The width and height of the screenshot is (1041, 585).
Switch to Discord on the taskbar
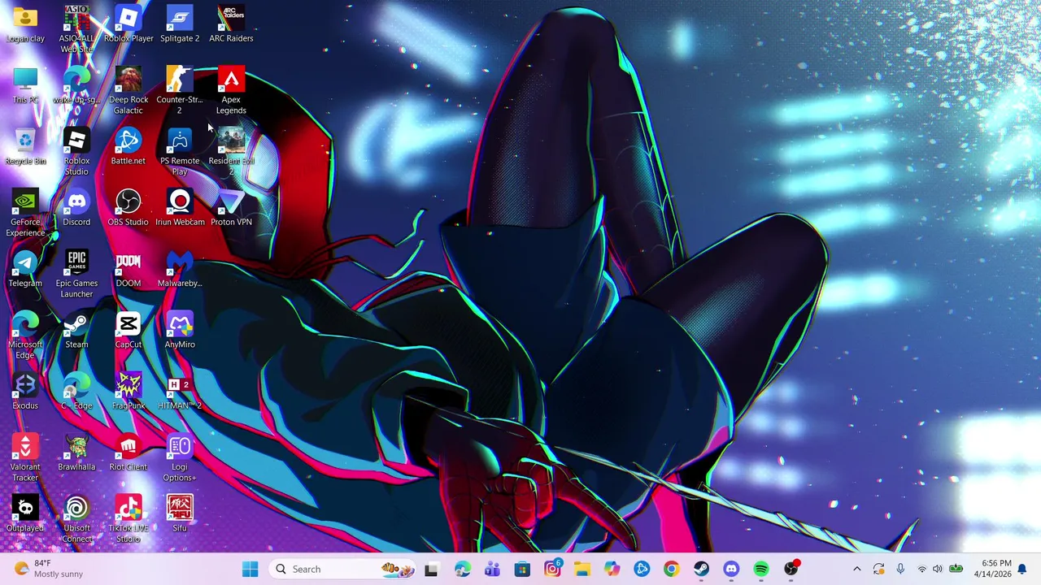[x=731, y=569]
